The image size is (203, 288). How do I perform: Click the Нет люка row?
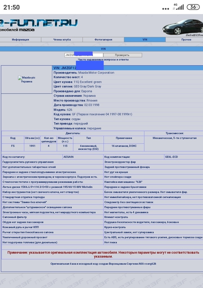point(153,242)
